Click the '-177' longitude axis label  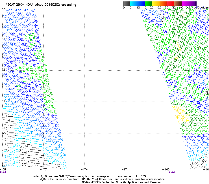pyautogui.click(x=43, y=170)
